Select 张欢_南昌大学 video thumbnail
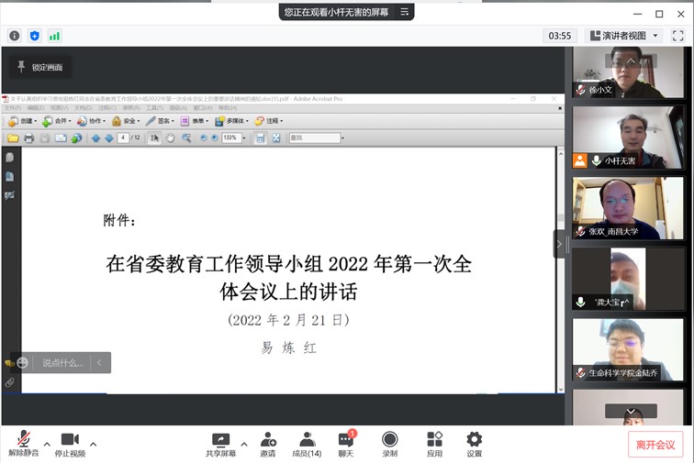694x463 pixels. pyautogui.click(x=628, y=208)
